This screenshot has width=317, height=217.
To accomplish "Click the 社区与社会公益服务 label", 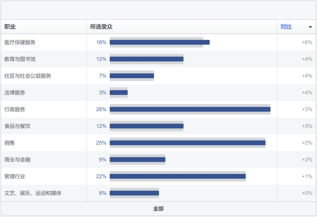I will [x=28, y=76].
